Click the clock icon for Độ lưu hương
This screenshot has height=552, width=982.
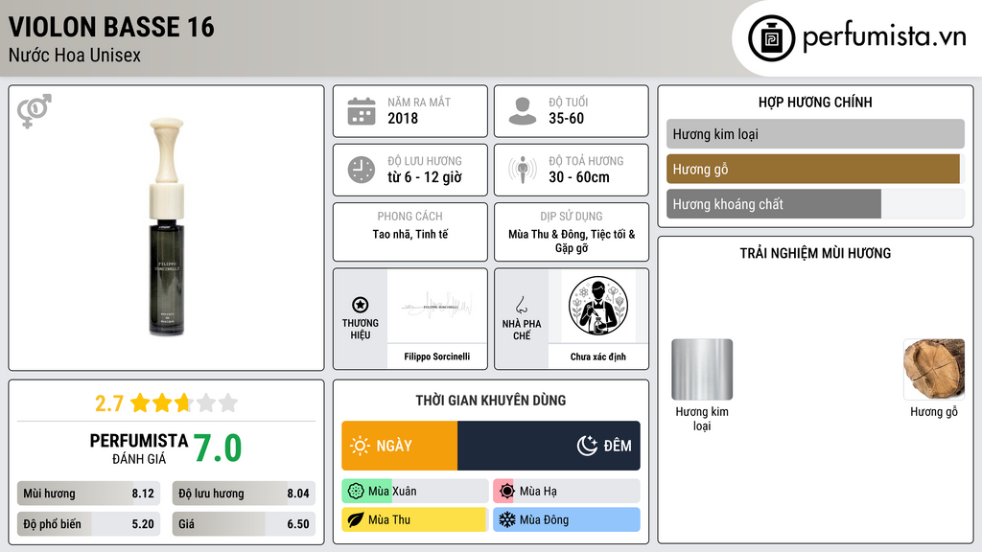pos(362,170)
